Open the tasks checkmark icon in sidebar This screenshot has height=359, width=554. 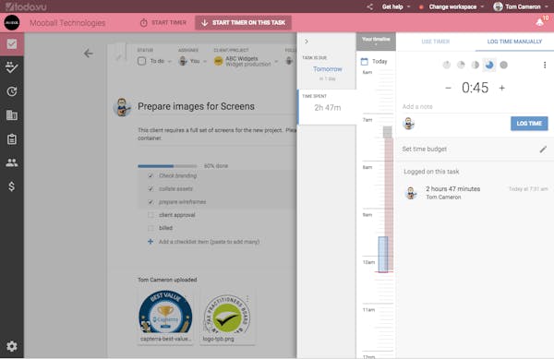coord(12,44)
